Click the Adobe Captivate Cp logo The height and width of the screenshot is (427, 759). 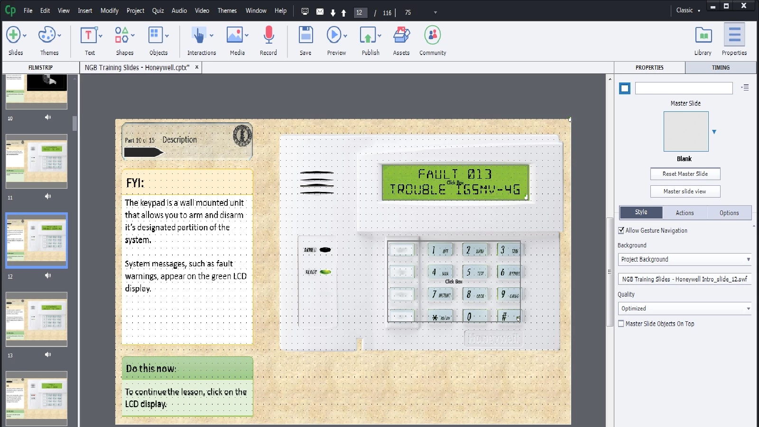[x=10, y=10]
